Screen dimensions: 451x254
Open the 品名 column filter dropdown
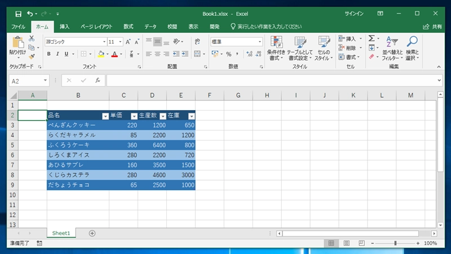click(x=105, y=116)
